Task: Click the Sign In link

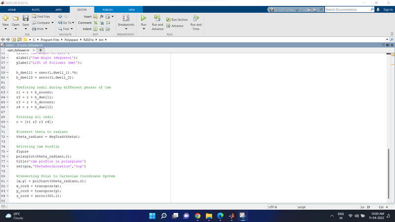Action: pyautogui.click(x=388, y=9)
